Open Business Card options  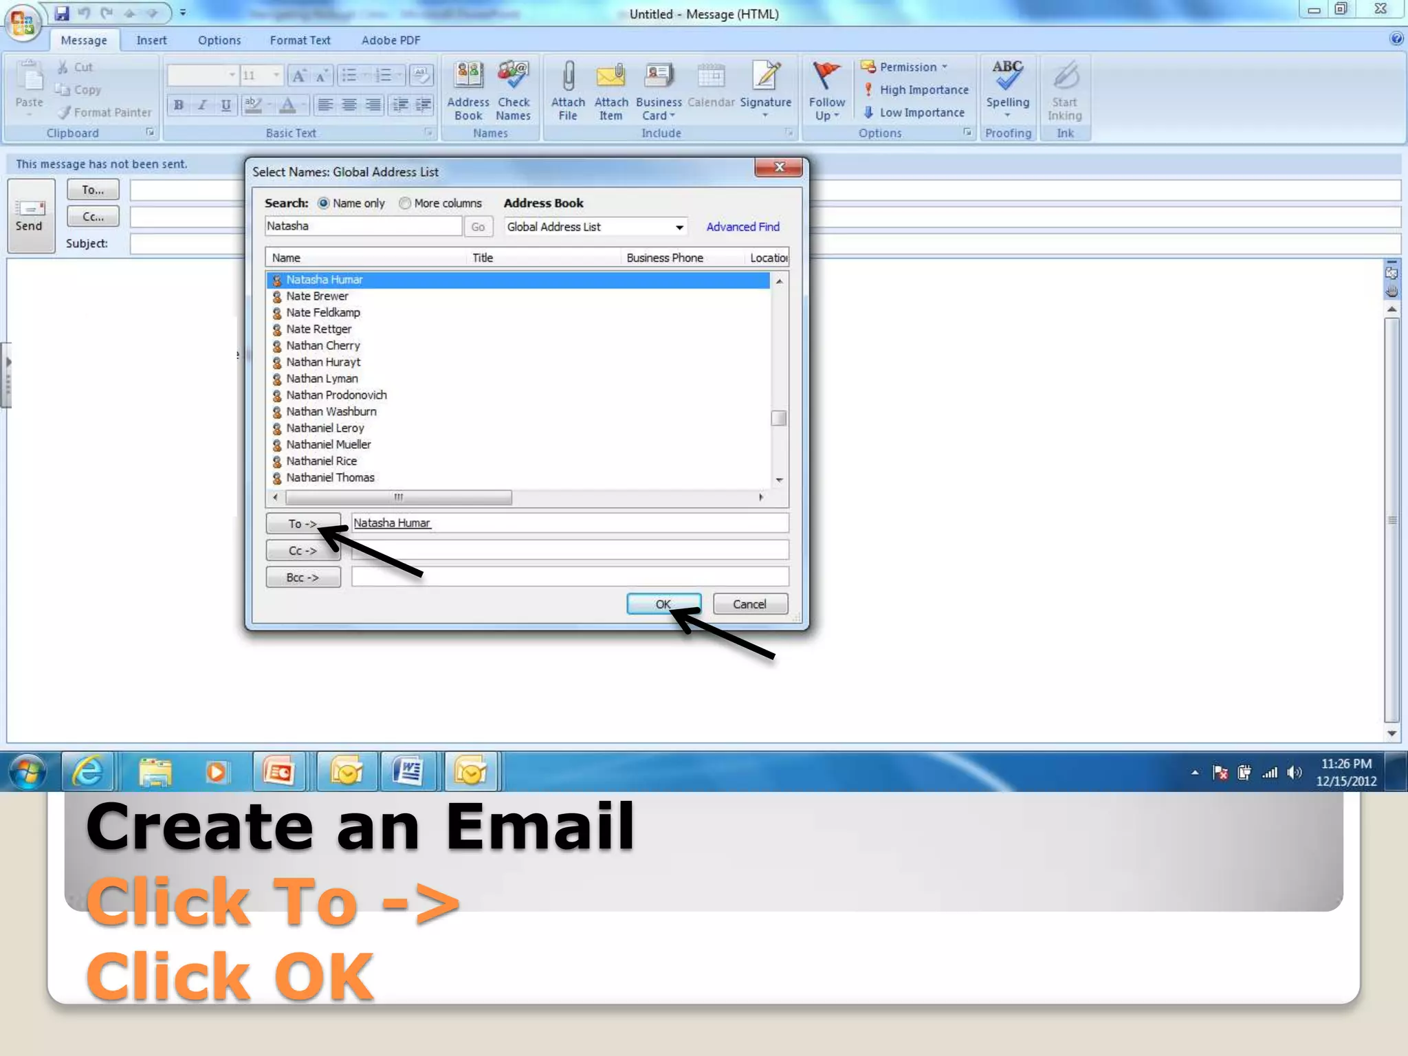(658, 90)
